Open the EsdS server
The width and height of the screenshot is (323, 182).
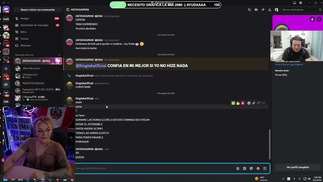pos(6,19)
